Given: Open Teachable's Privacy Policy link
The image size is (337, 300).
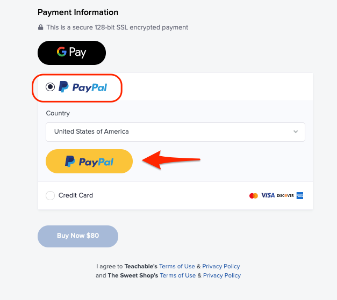Looking at the screenshot, I should tap(221, 266).
